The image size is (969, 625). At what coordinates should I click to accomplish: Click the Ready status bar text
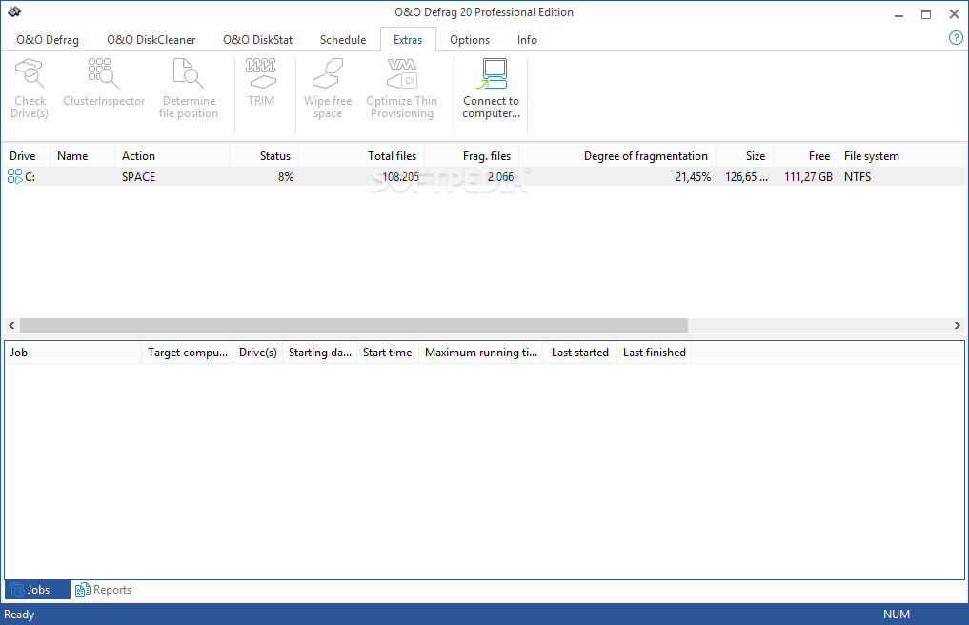tap(19, 615)
